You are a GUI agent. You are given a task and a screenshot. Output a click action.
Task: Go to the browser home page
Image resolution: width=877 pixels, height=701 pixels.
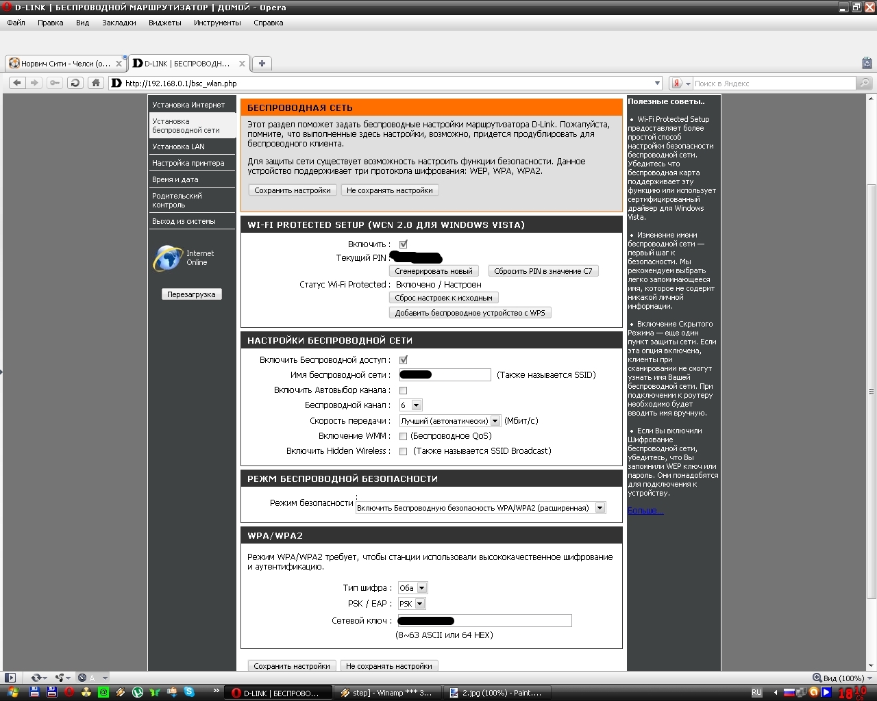[x=96, y=83]
